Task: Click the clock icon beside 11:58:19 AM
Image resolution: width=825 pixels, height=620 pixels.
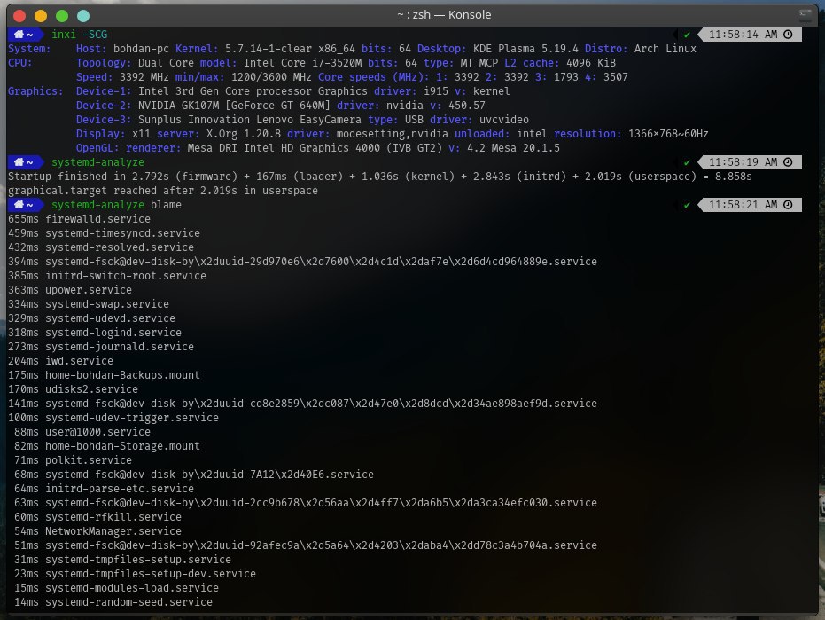Action: [x=788, y=162]
